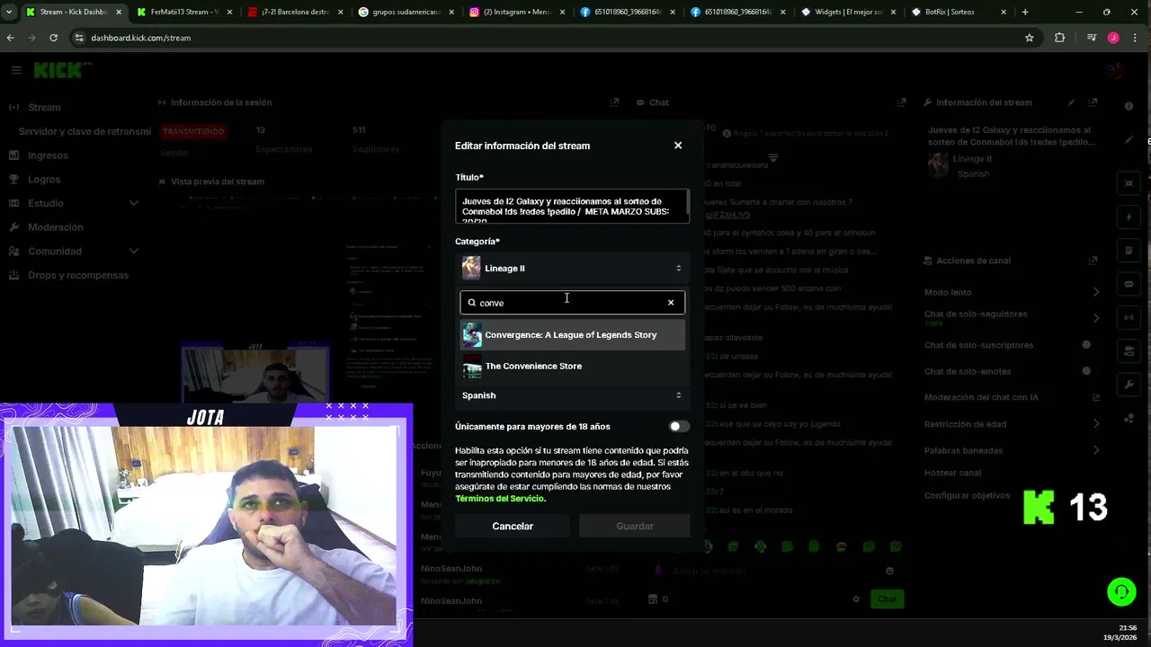Toggle Chat de solo-emotes switch

click(x=1086, y=371)
